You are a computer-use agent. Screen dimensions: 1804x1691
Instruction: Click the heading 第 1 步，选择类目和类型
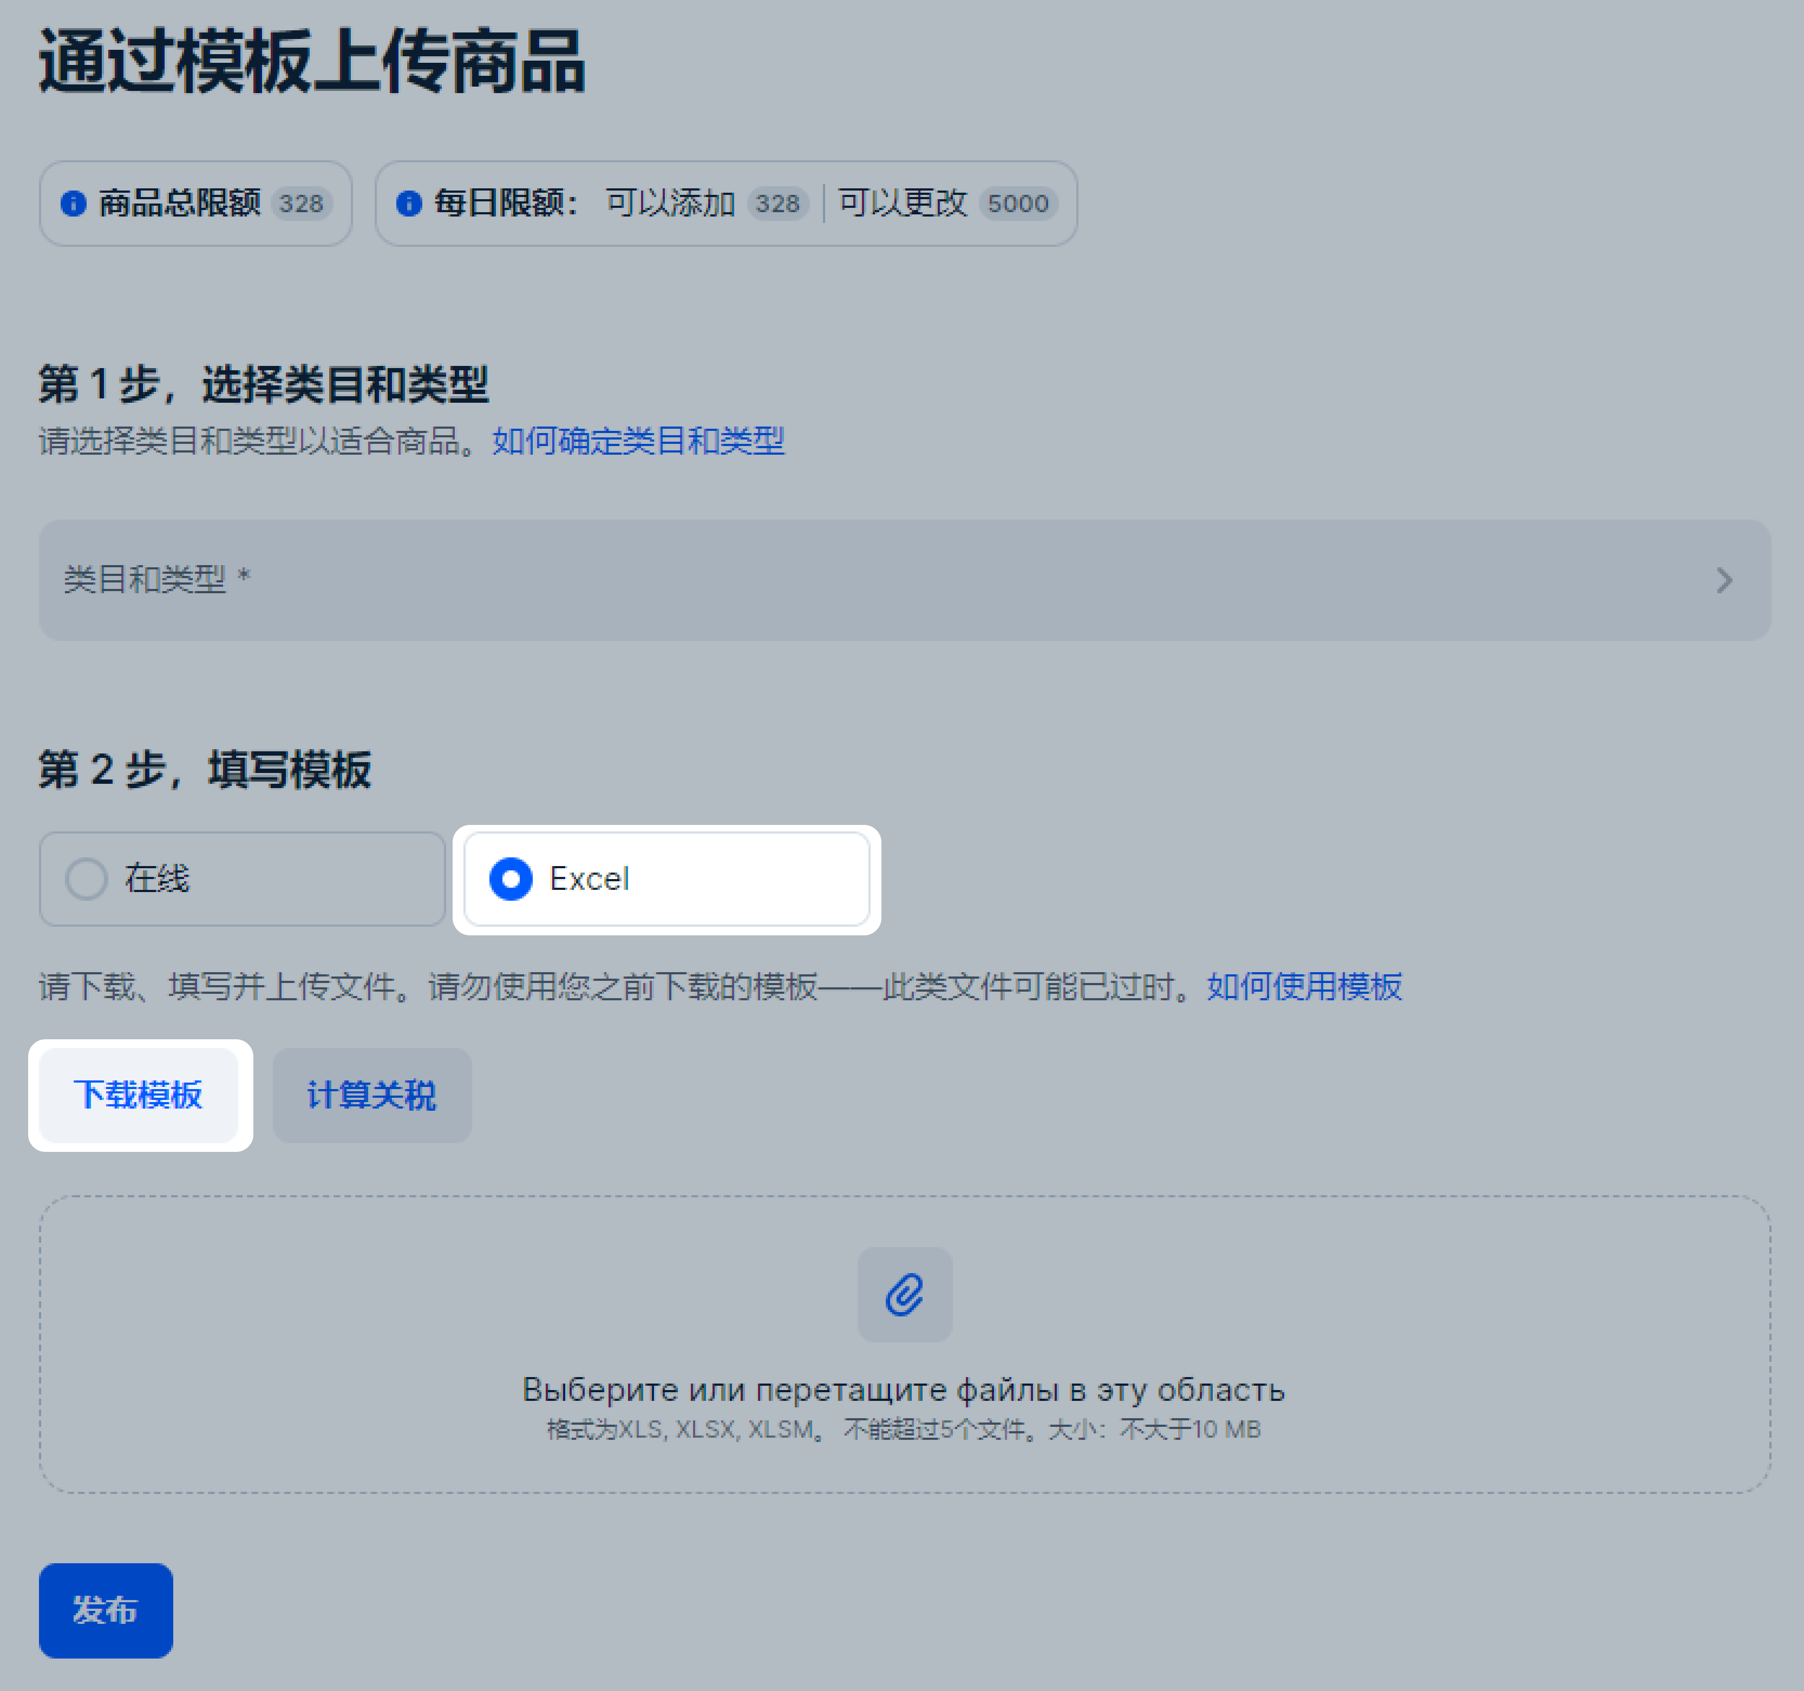[264, 384]
